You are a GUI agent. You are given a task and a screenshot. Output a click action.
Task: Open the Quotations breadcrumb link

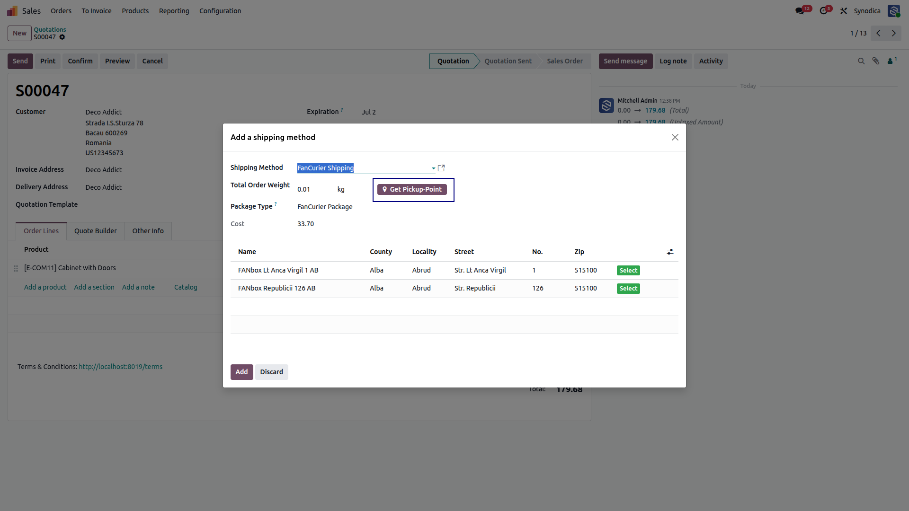50,29
